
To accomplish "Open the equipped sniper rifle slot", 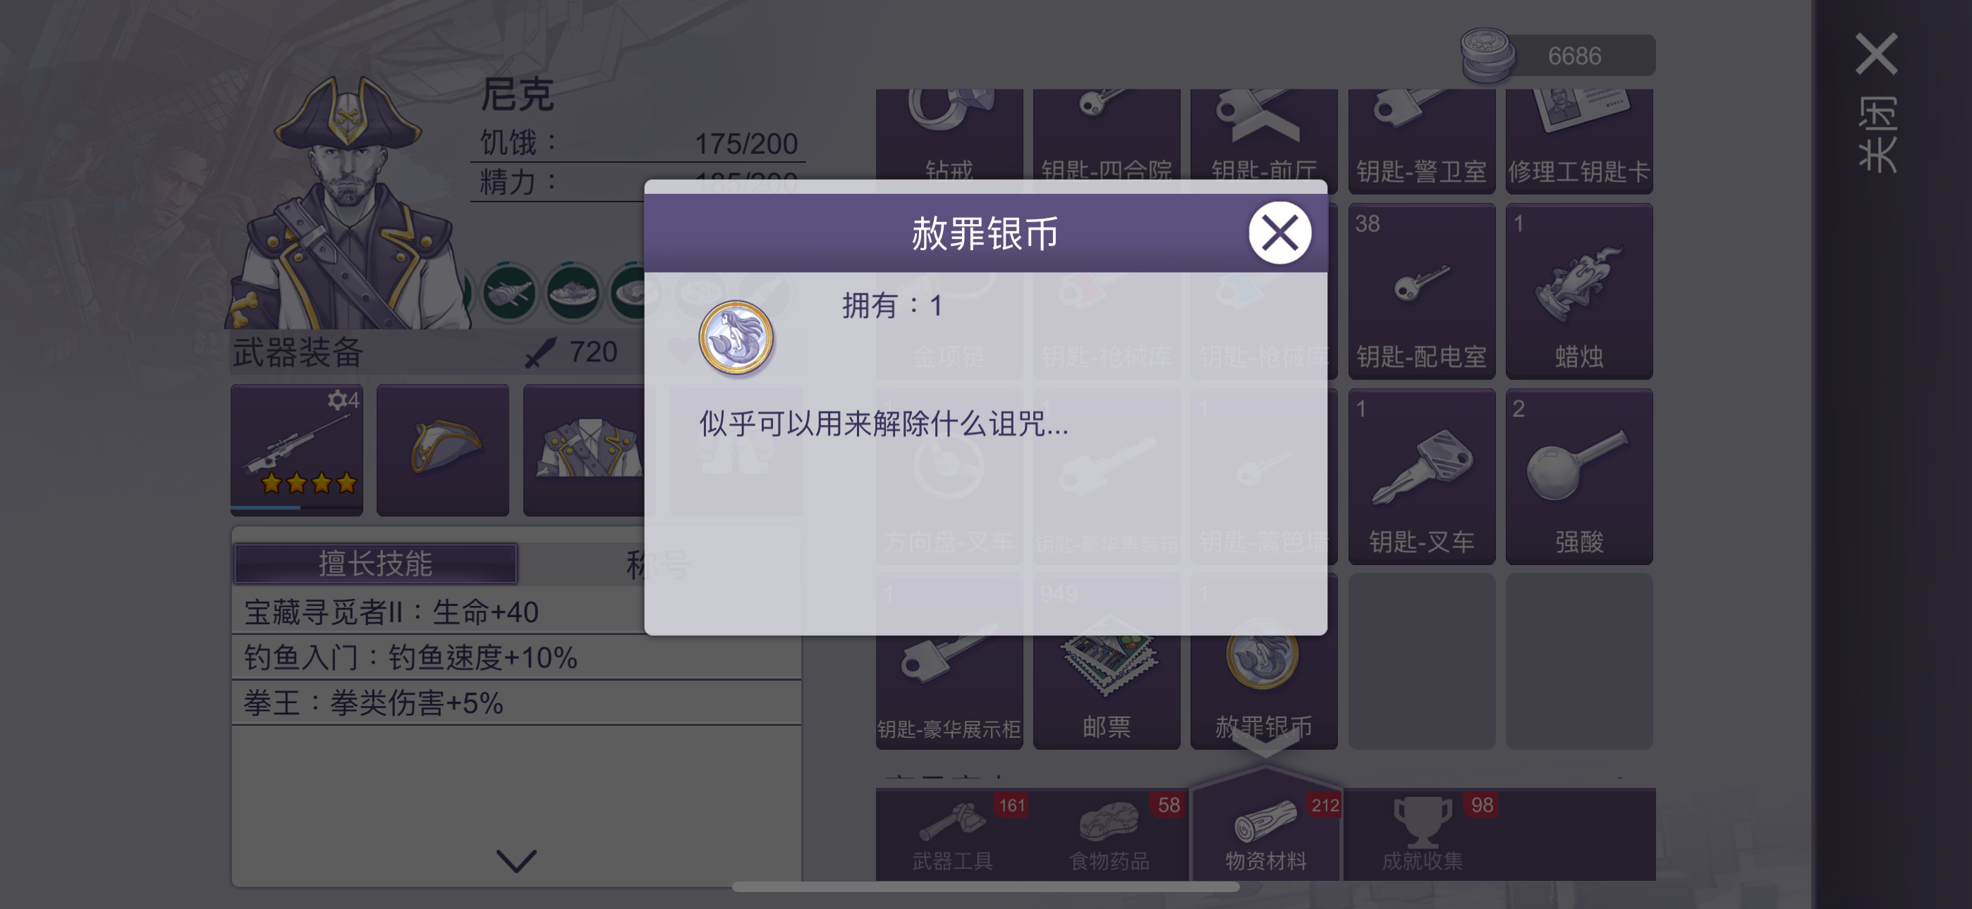I will point(297,450).
